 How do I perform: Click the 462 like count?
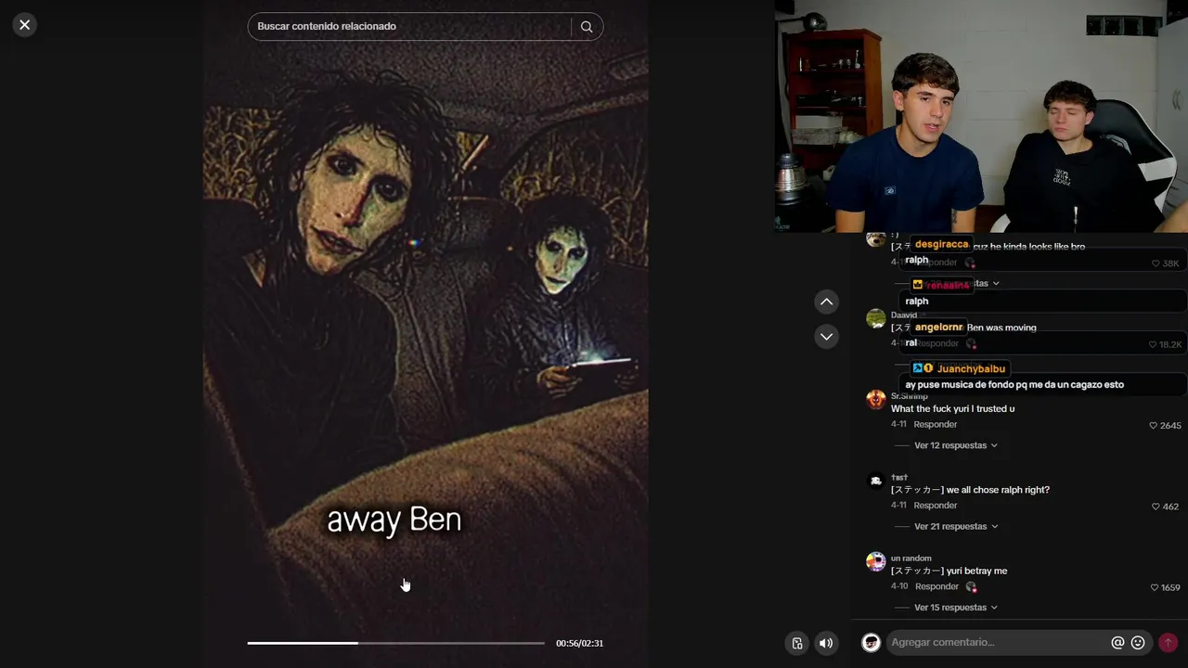[x=1170, y=507]
